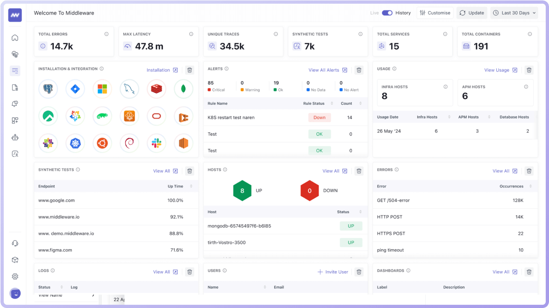Screen dimensions: 549x308
Task: Sort synthetic tests by Up Time
Action: point(191,186)
